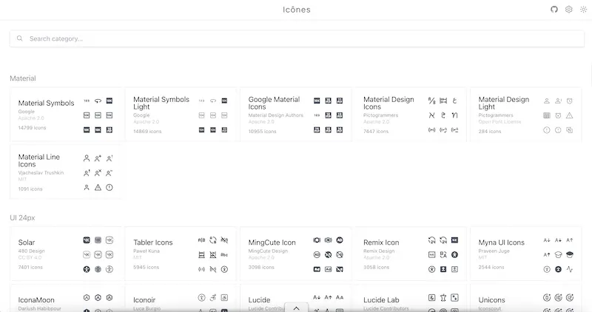Click the Material Design Authors text
The height and width of the screenshot is (312, 592).
[x=275, y=115]
